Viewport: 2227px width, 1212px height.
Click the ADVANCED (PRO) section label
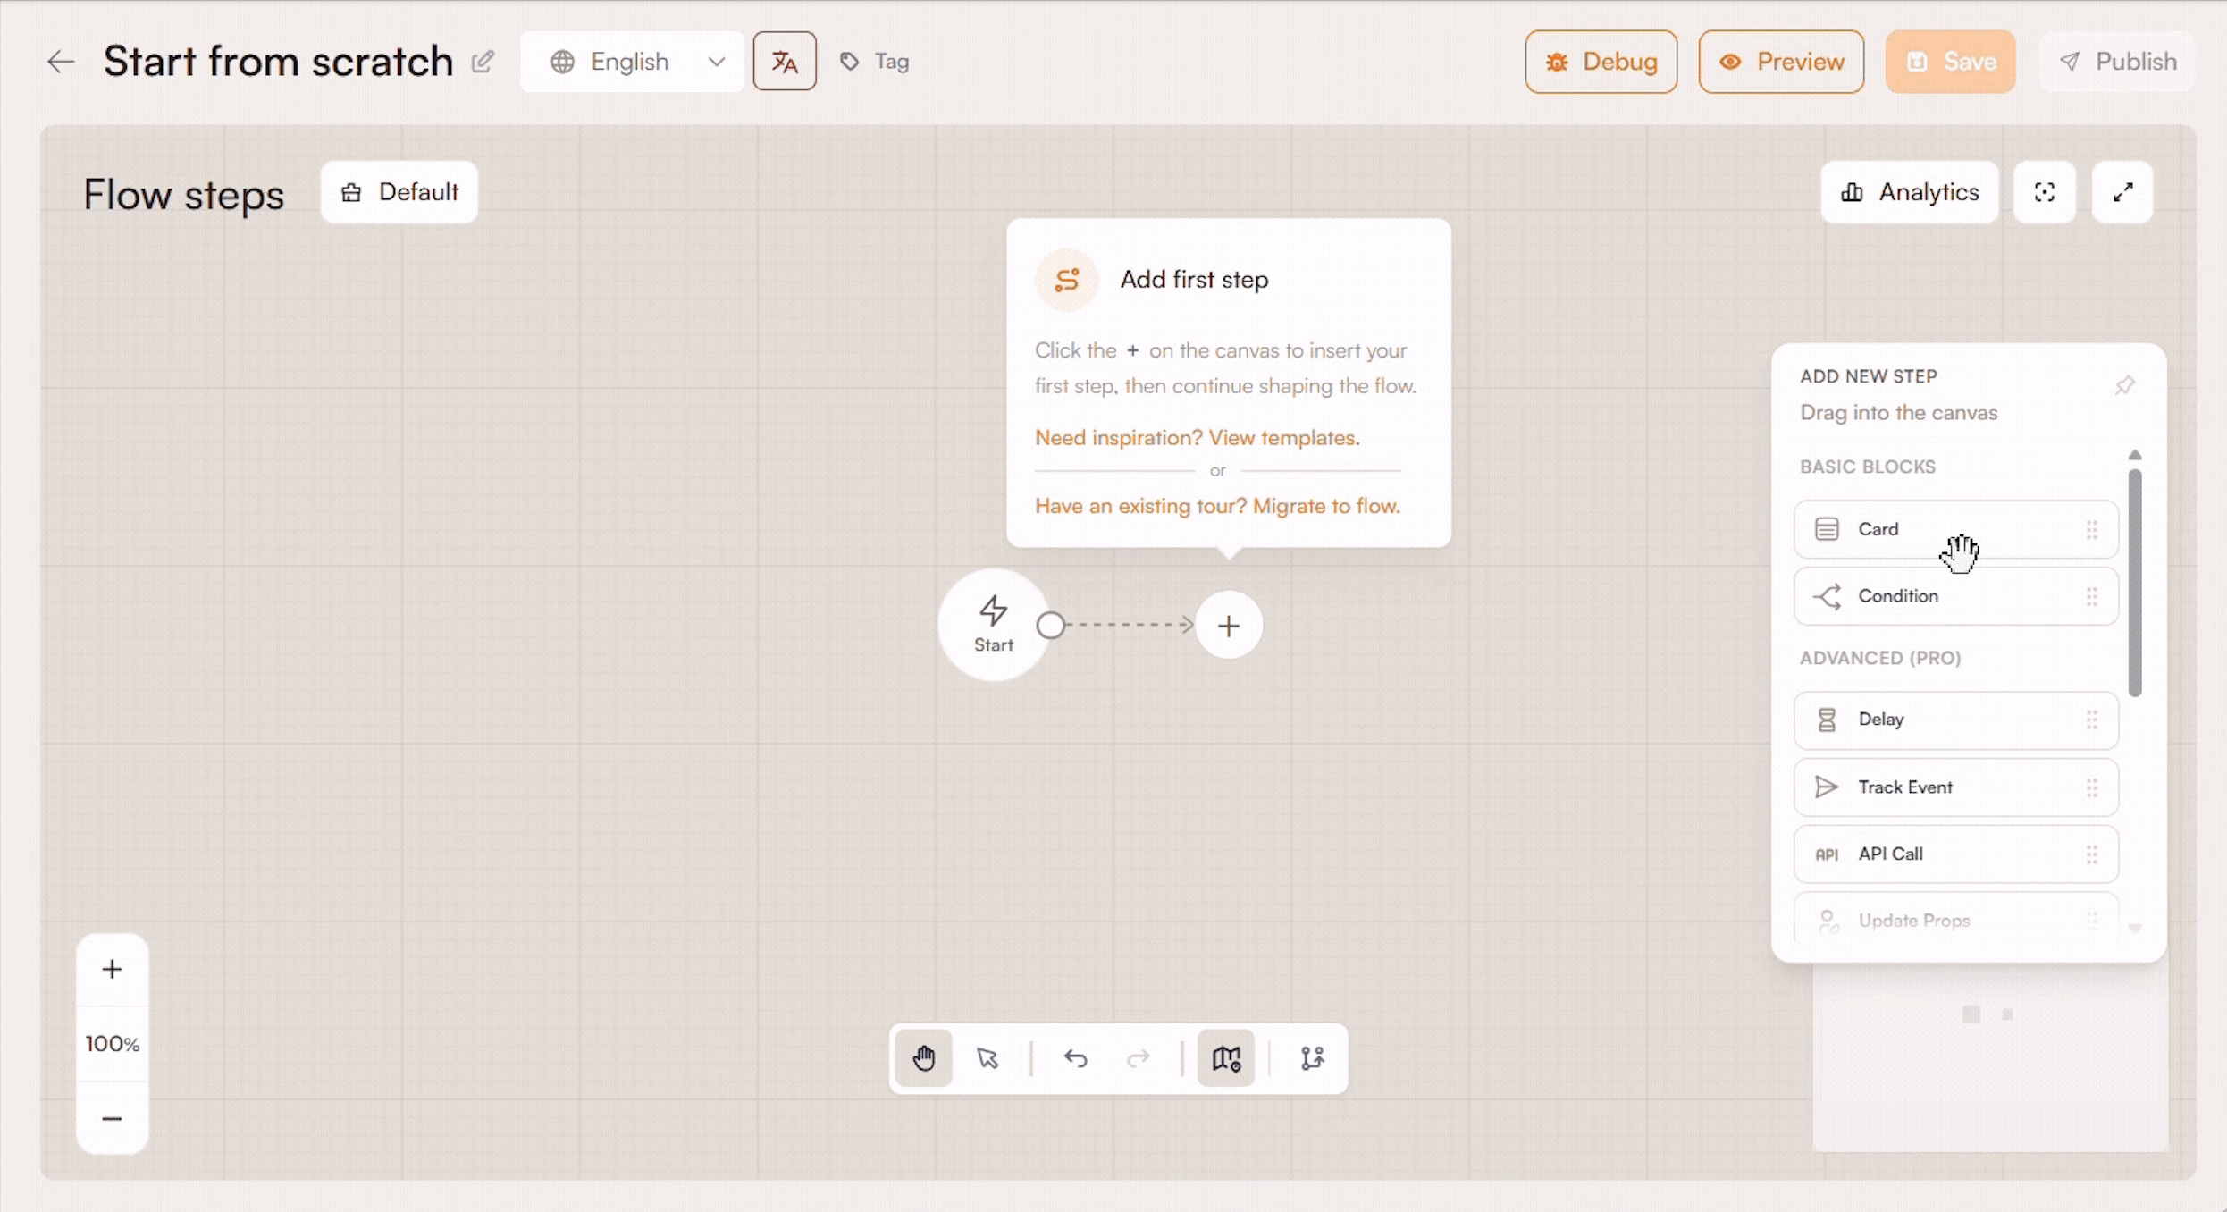point(1879,658)
